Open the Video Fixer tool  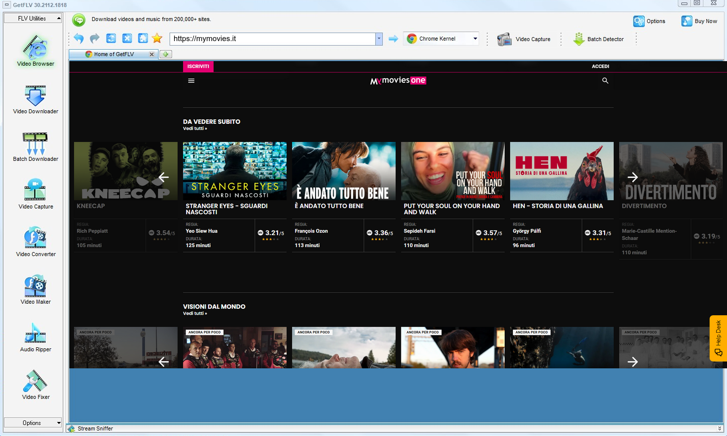pos(35,384)
